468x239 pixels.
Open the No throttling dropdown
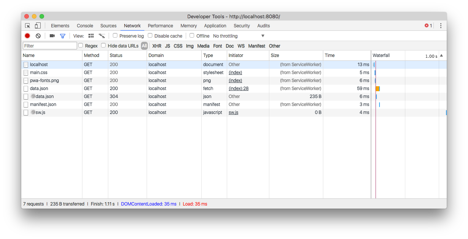(239, 36)
